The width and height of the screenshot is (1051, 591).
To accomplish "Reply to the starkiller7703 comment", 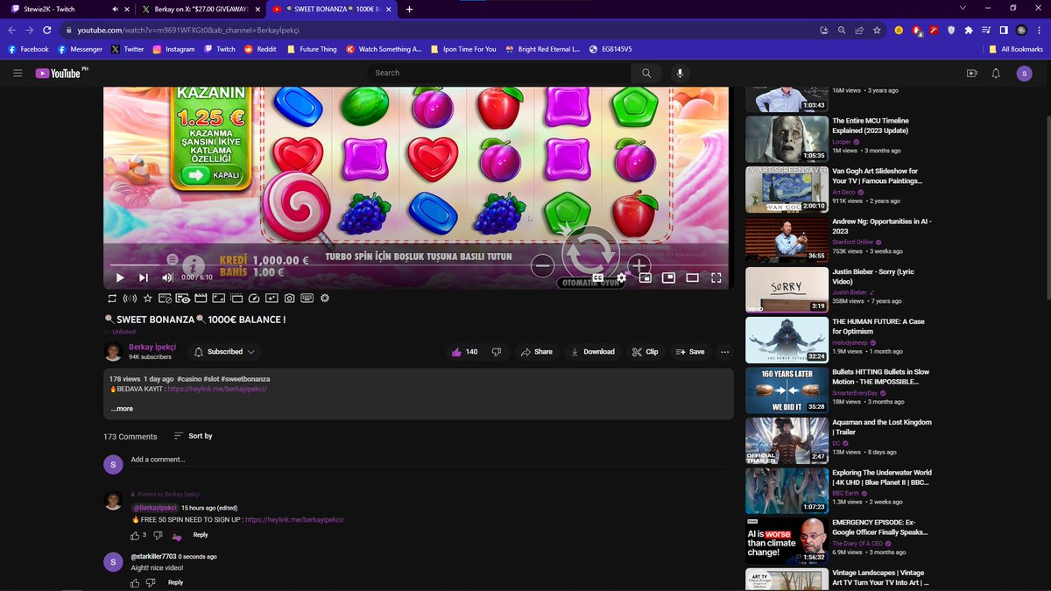I will tap(175, 582).
